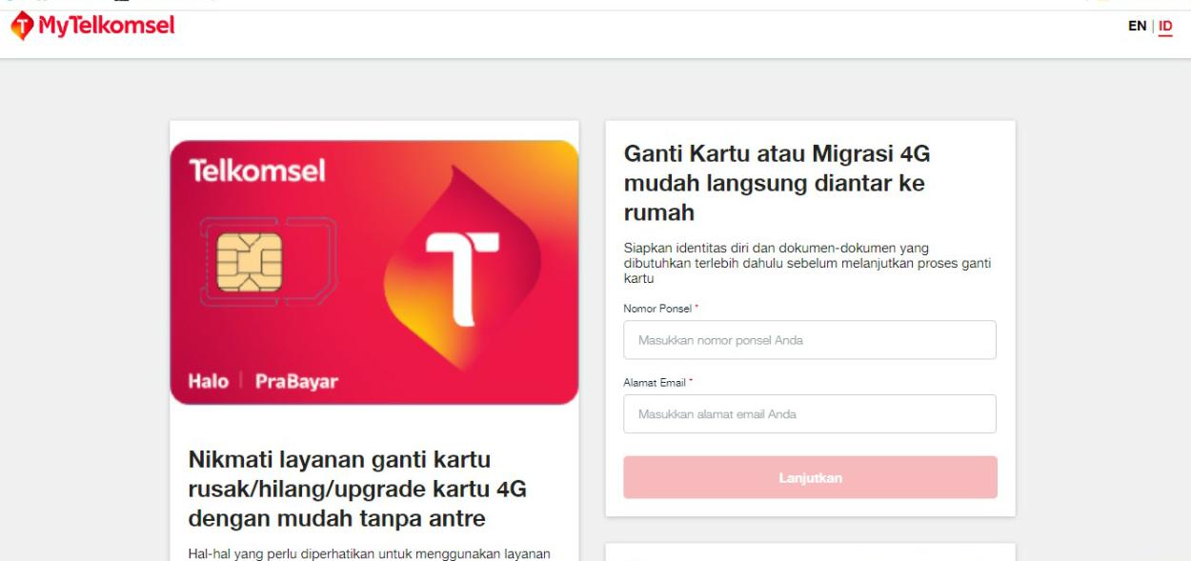Focus the Alamat Email input field
1191x561 pixels.
click(810, 414)
